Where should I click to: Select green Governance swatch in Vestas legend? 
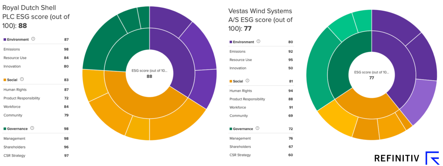tap(230, 129)
